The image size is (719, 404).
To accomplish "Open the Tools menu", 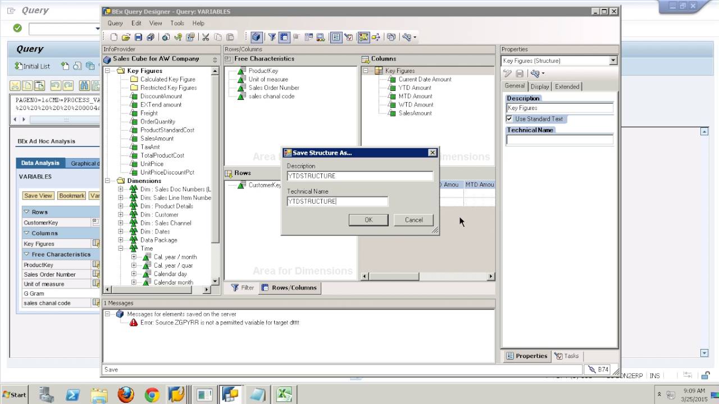I will tap(177, 23).
